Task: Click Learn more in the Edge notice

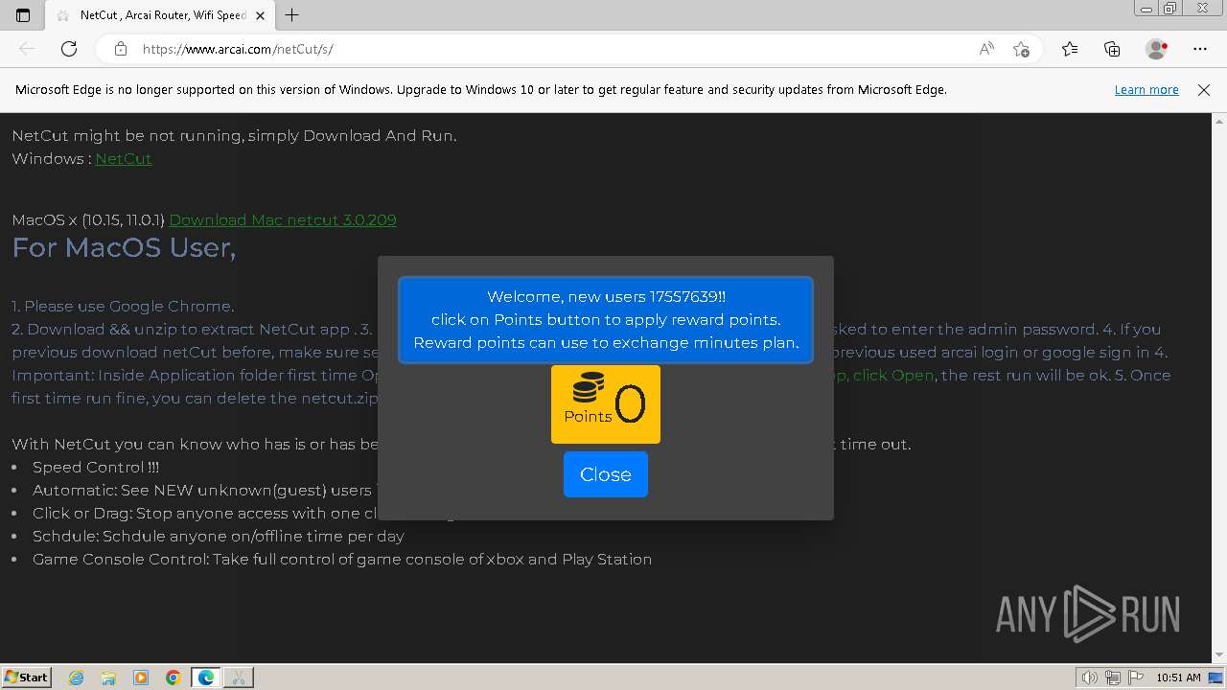Action: point(1146,89)
